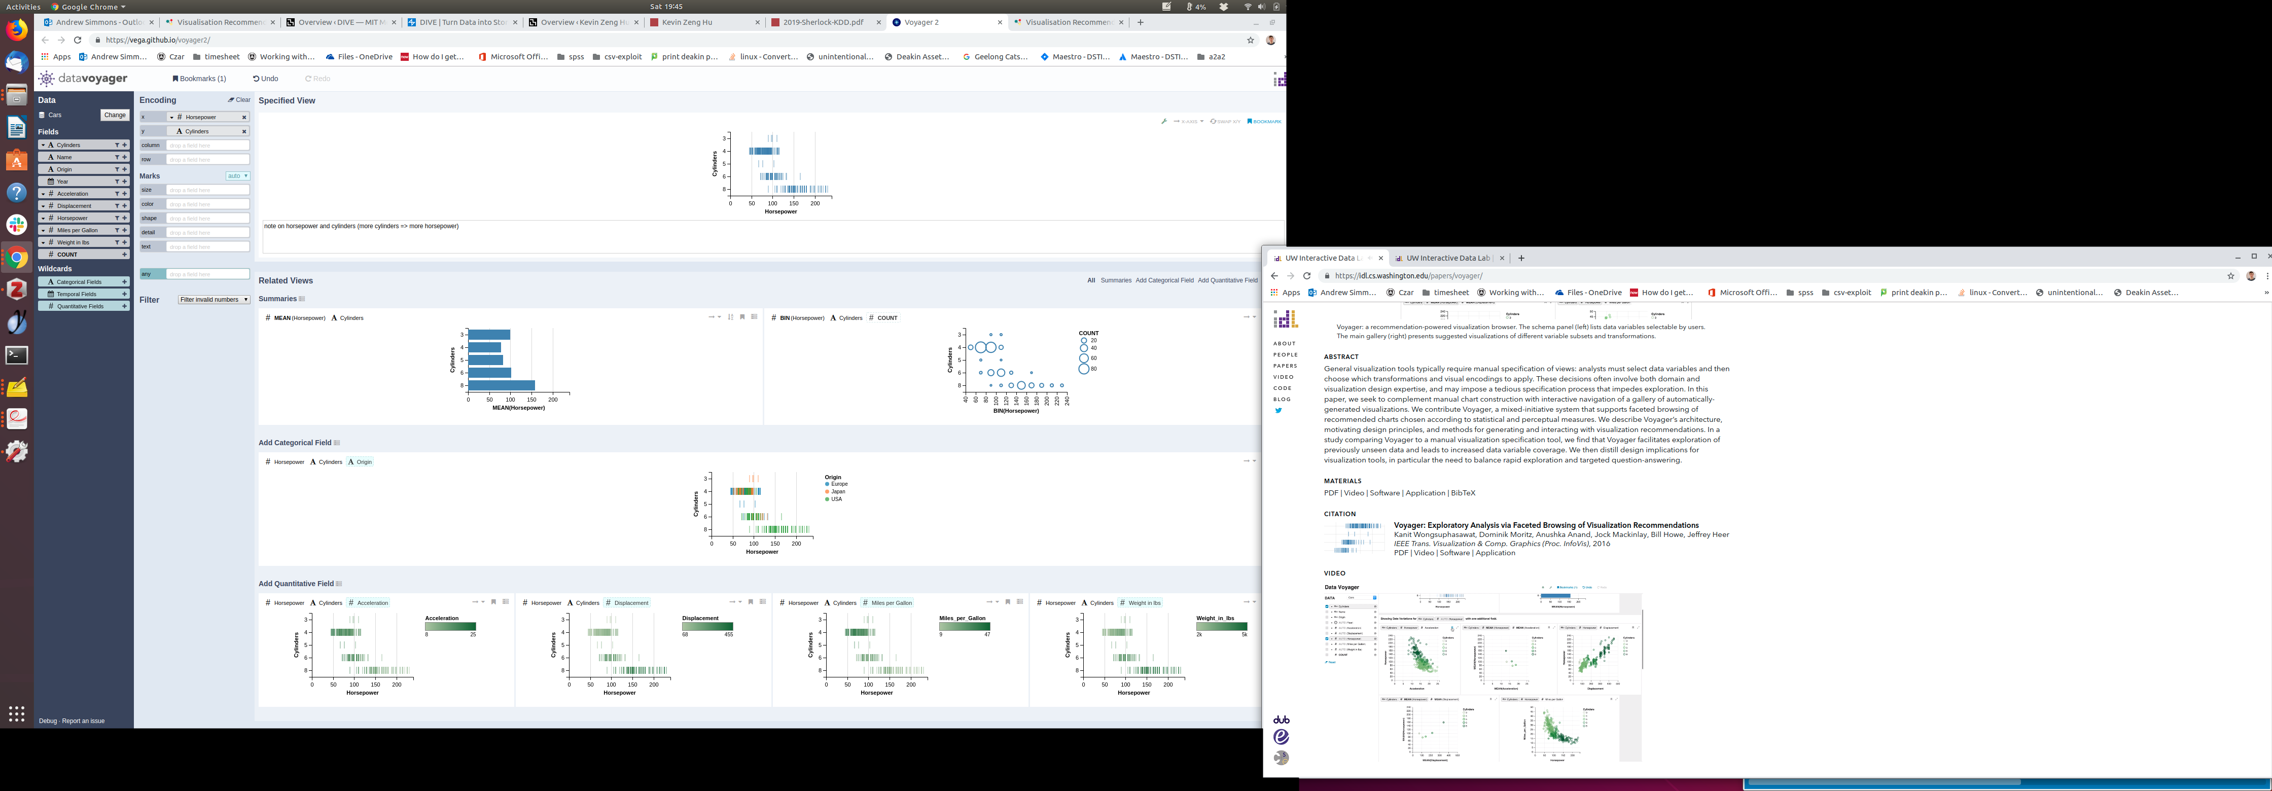Open Filter invalid numbers dropdown
Image resolution: width=2272 pixels, height=791 pixels.
[x=214, y=300]
